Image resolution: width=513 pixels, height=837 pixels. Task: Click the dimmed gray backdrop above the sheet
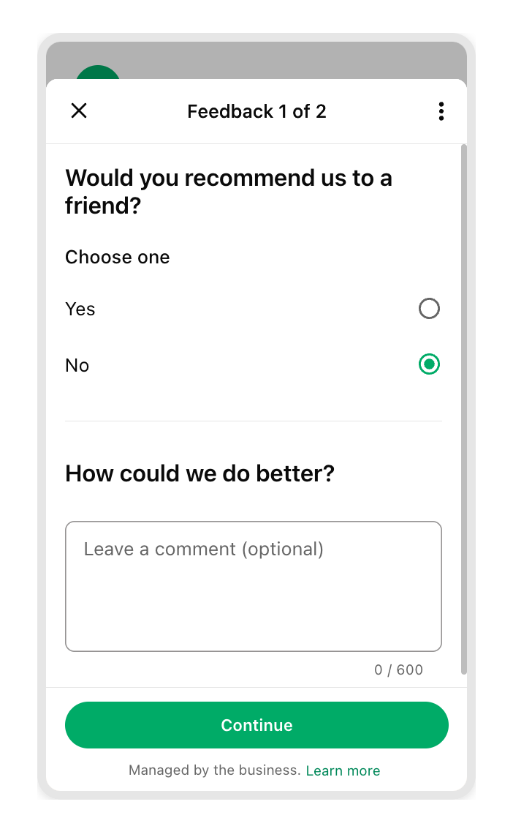[292, 60]
